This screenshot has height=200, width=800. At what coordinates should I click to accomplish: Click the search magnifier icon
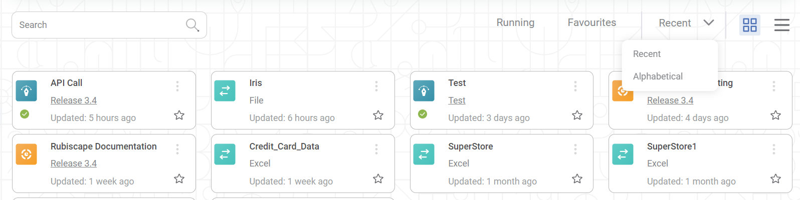tap(192, 24)
